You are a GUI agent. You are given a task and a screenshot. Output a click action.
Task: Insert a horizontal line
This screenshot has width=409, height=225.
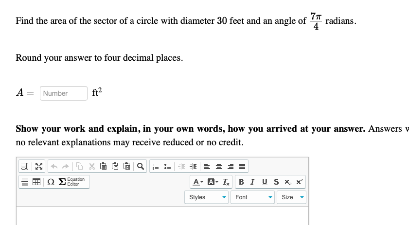(25, 182)
